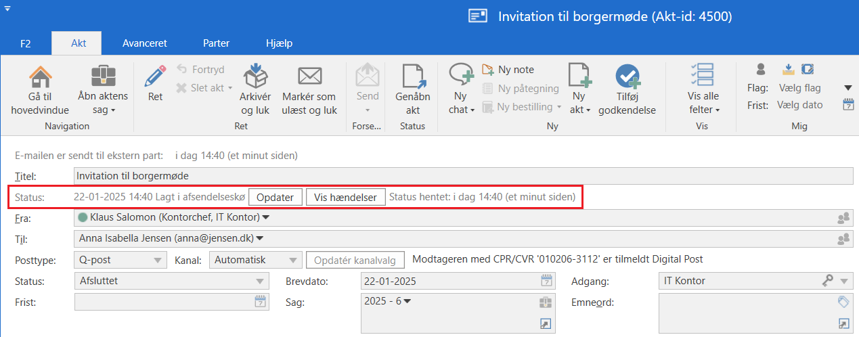Expand the Kanal Automatisk combo box

coord(292,260)
